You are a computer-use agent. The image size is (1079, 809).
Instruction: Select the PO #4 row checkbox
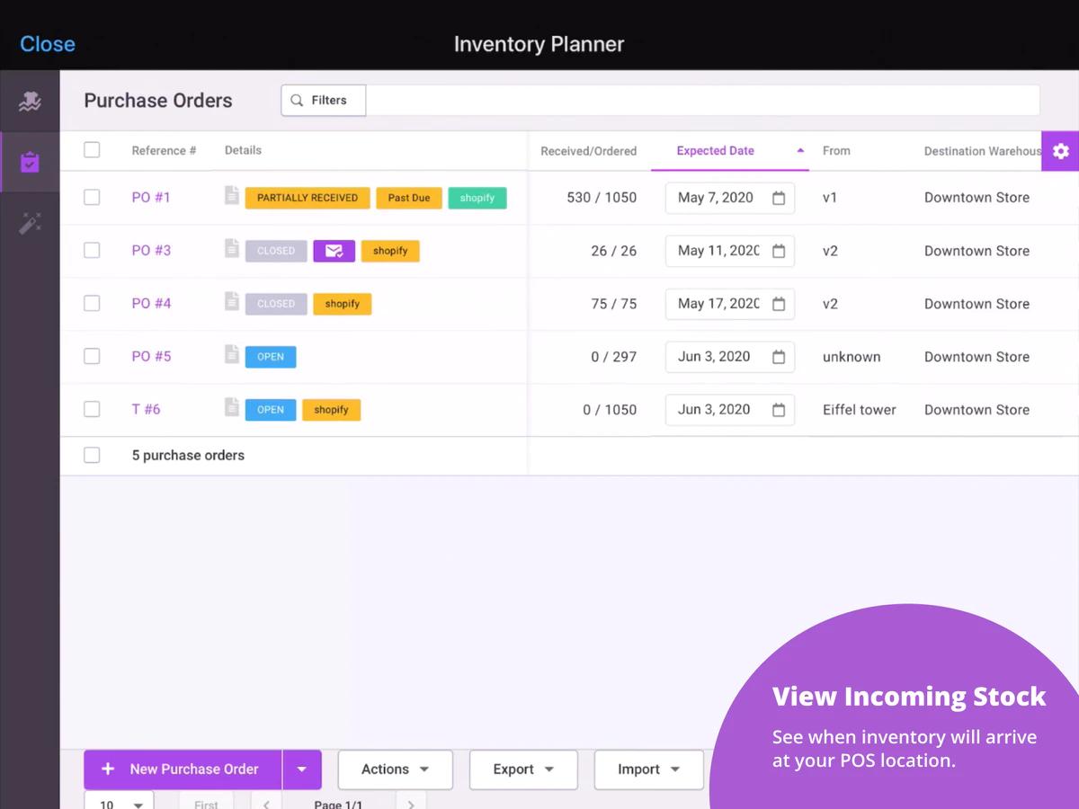[x=92, y=303]
